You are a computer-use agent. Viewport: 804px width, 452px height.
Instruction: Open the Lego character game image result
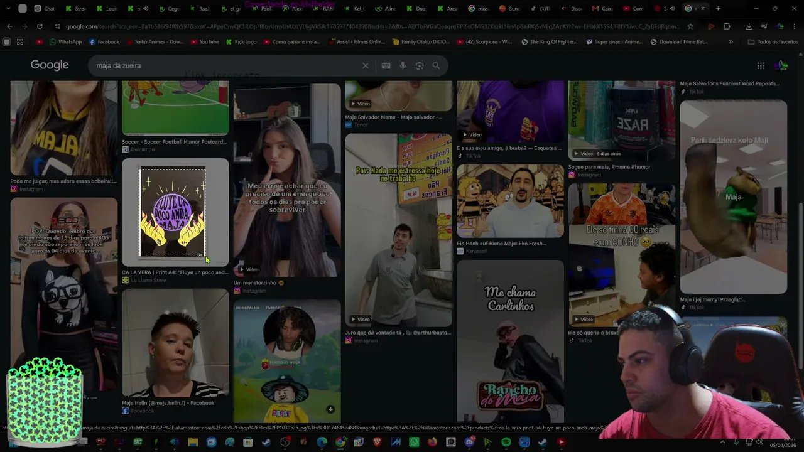[x=287, y=360]
